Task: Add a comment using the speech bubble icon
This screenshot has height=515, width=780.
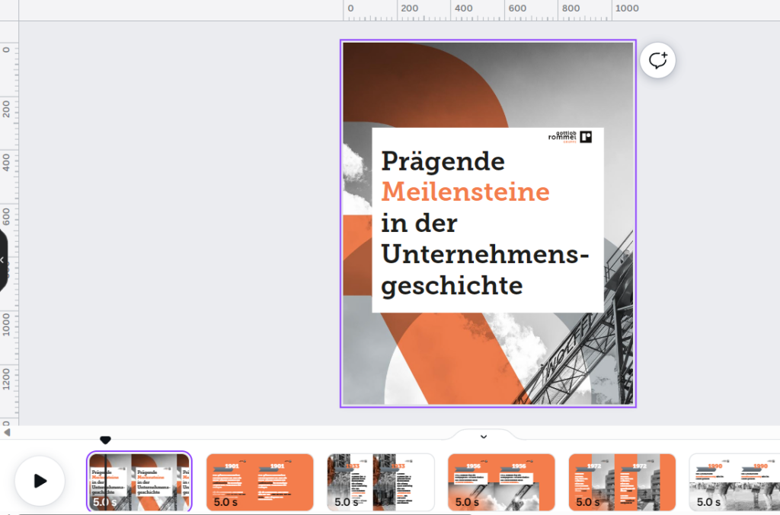Action: (657, 61)
